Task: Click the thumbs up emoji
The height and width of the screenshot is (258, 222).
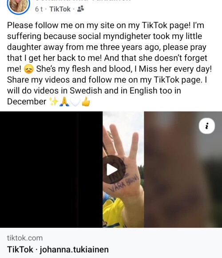Action: [86, 102]
